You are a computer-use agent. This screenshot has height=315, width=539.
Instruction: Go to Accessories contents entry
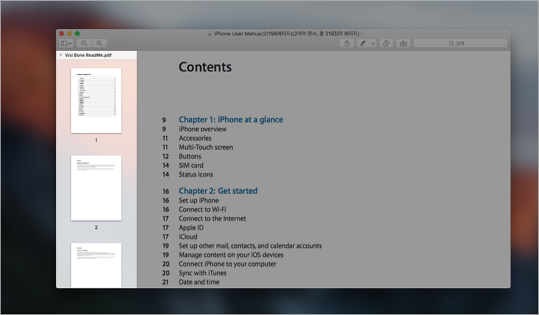click(x=195, y=138)
